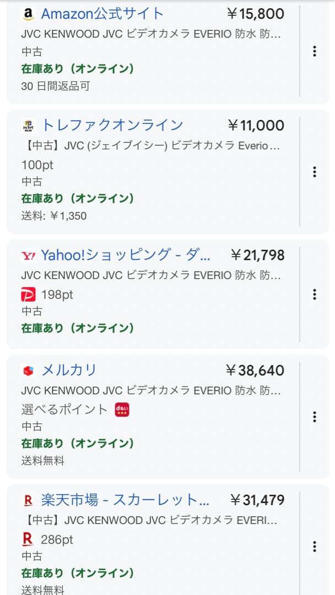Open the three-dot menu for トレファクオンライン
This screenshot has width=335, height=595.
click(315, 172)
